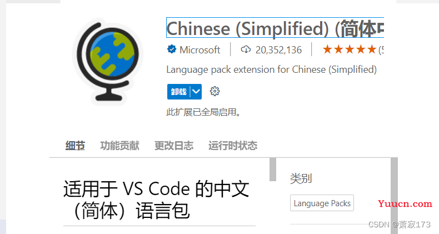This screenshot has height=234, width=439.
Task: Click the install count download icon
Action: [x=246, y=49]
